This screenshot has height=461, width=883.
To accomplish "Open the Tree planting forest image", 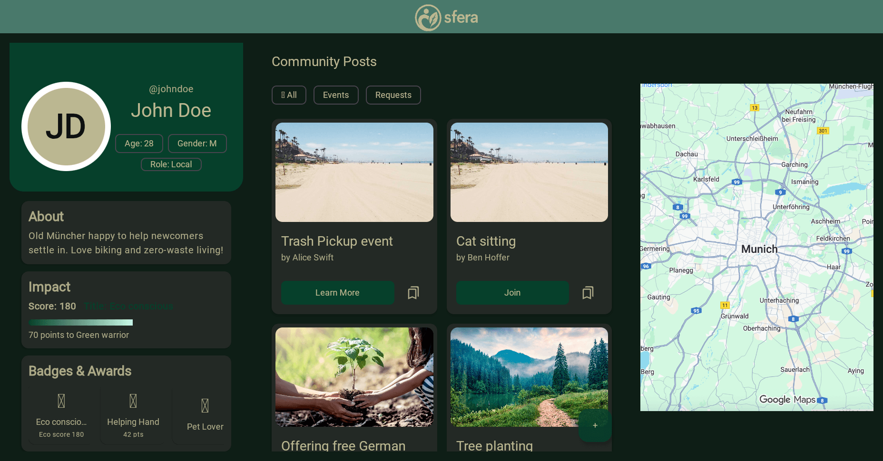I will point(529,377).
